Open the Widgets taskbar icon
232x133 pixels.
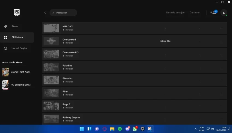[x=89, y=129]
